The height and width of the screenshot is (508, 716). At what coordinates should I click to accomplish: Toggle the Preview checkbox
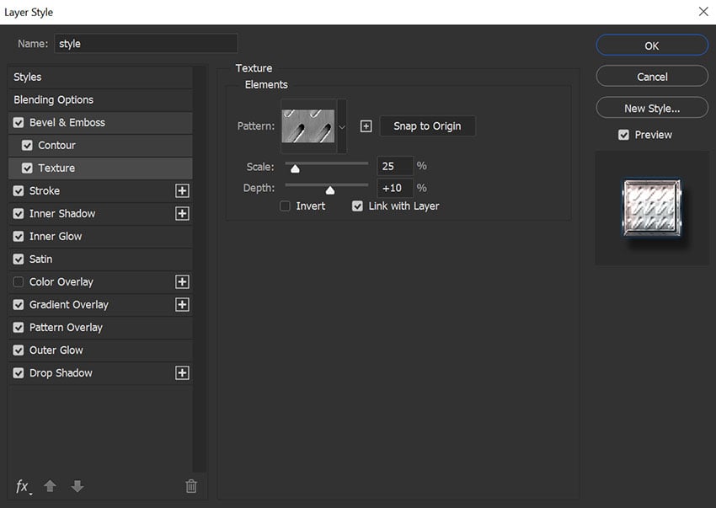623,134
